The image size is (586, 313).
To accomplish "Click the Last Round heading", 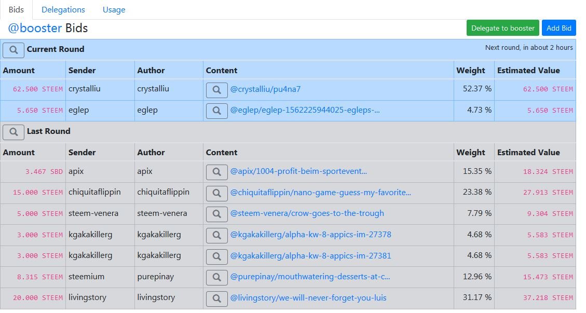I will tap(49, 131).
